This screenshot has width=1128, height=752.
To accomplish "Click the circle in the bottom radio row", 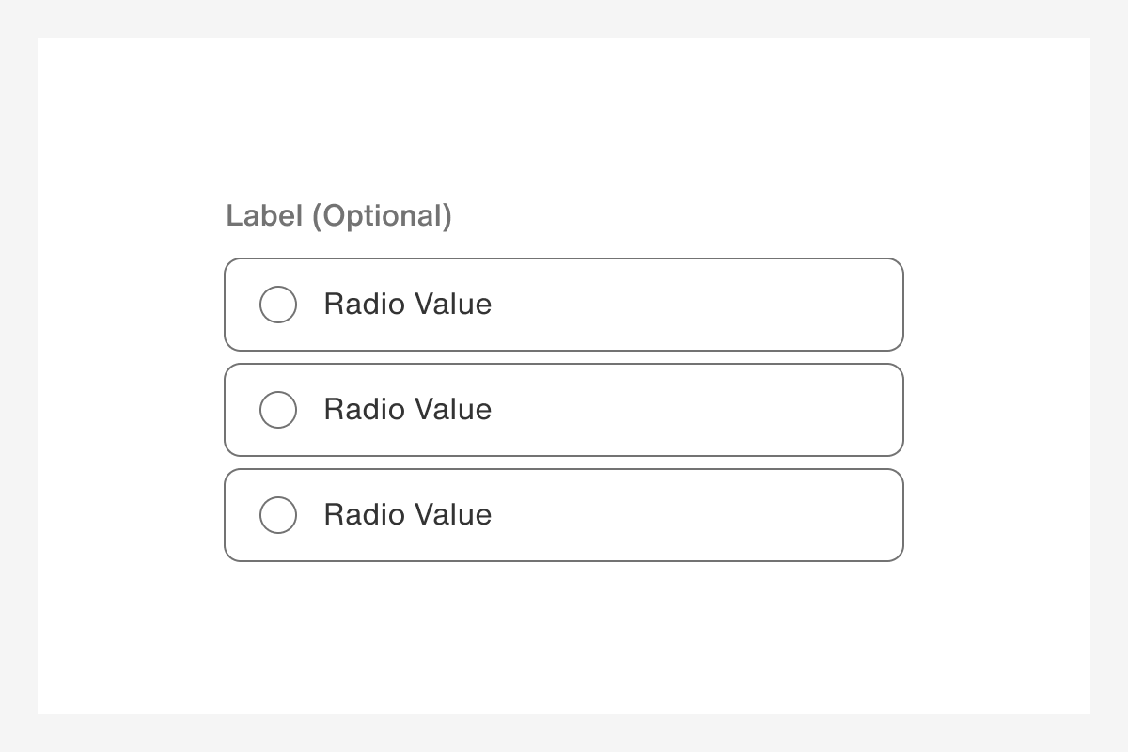I will [277, 515].
